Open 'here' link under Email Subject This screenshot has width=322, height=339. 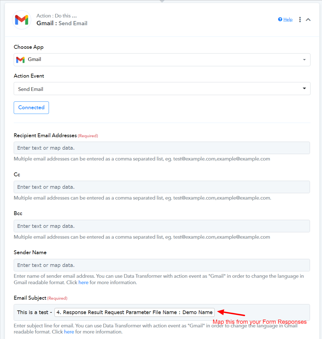click(69, 332)
